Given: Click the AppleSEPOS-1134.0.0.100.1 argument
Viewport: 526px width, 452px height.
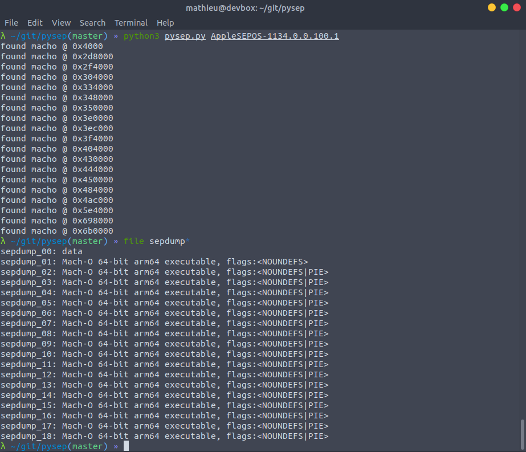Looking at the screenshot, I should [x=275, y=36].
